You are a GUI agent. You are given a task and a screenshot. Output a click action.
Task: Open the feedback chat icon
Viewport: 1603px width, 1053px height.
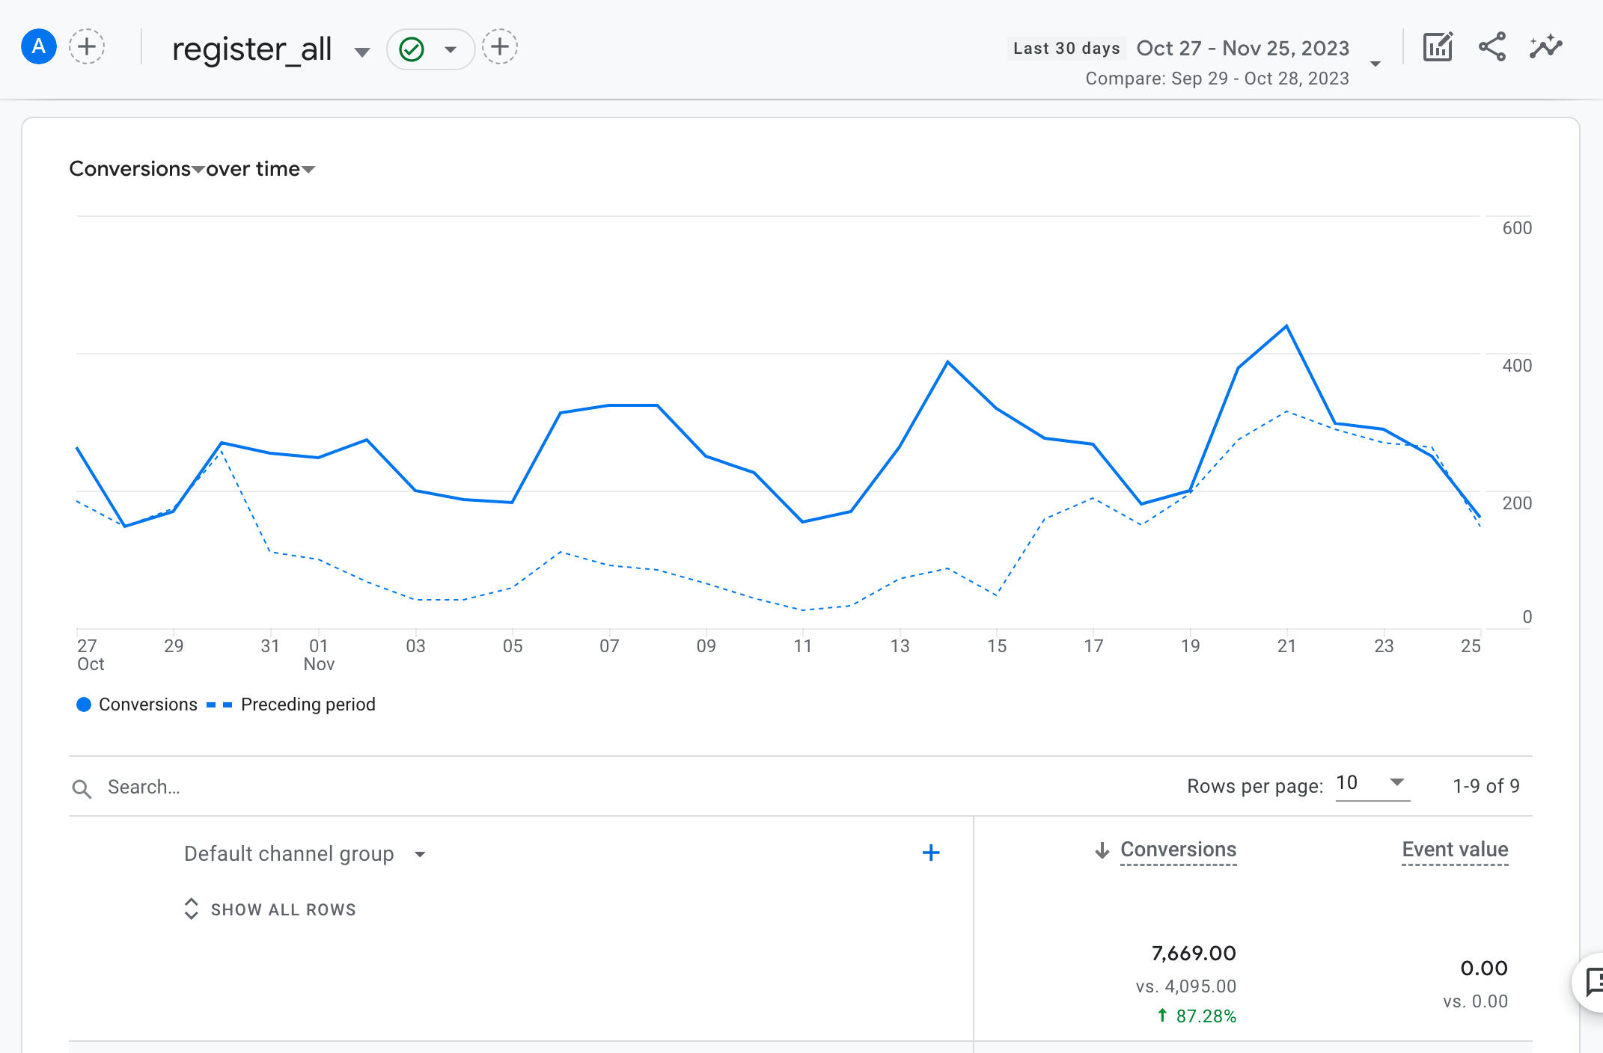pyautogui.click(x=1593, y=982)
